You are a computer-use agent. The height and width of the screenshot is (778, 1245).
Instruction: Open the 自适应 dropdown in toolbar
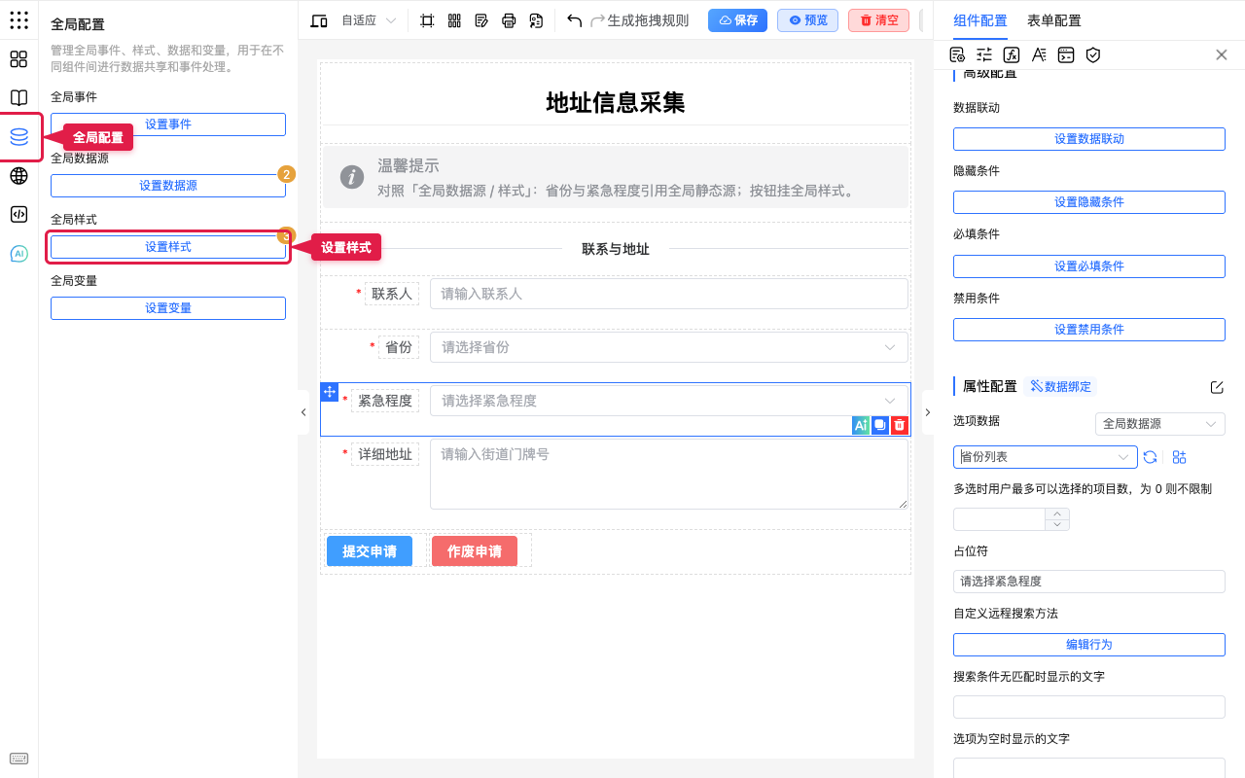tap(370, 20)
